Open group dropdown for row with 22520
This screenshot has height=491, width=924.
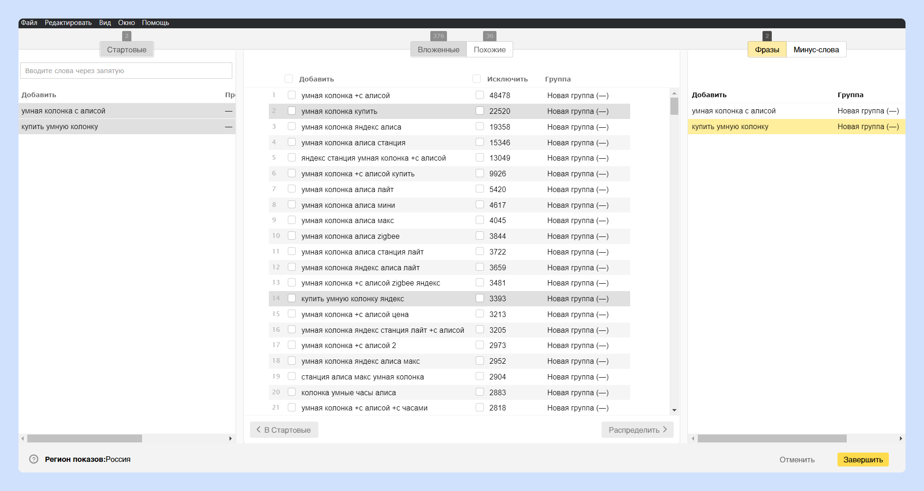pyautogui.click(x=577, y=111)
